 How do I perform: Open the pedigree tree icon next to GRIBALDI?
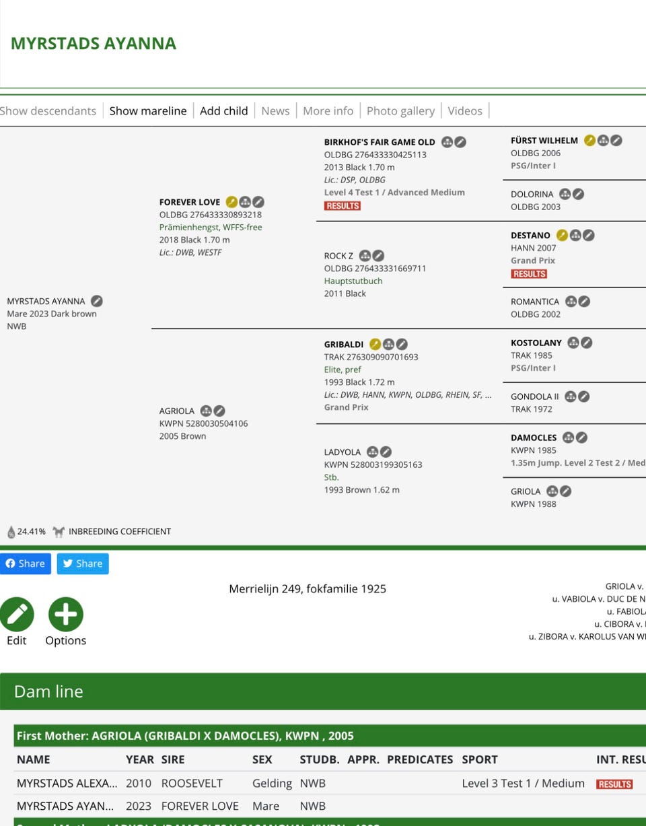tap(388, 344)
